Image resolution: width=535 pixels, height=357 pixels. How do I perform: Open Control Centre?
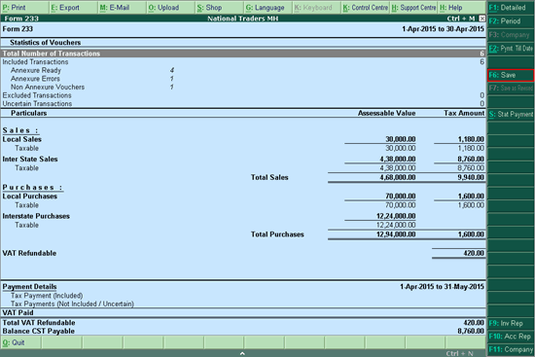click(366, 8)
